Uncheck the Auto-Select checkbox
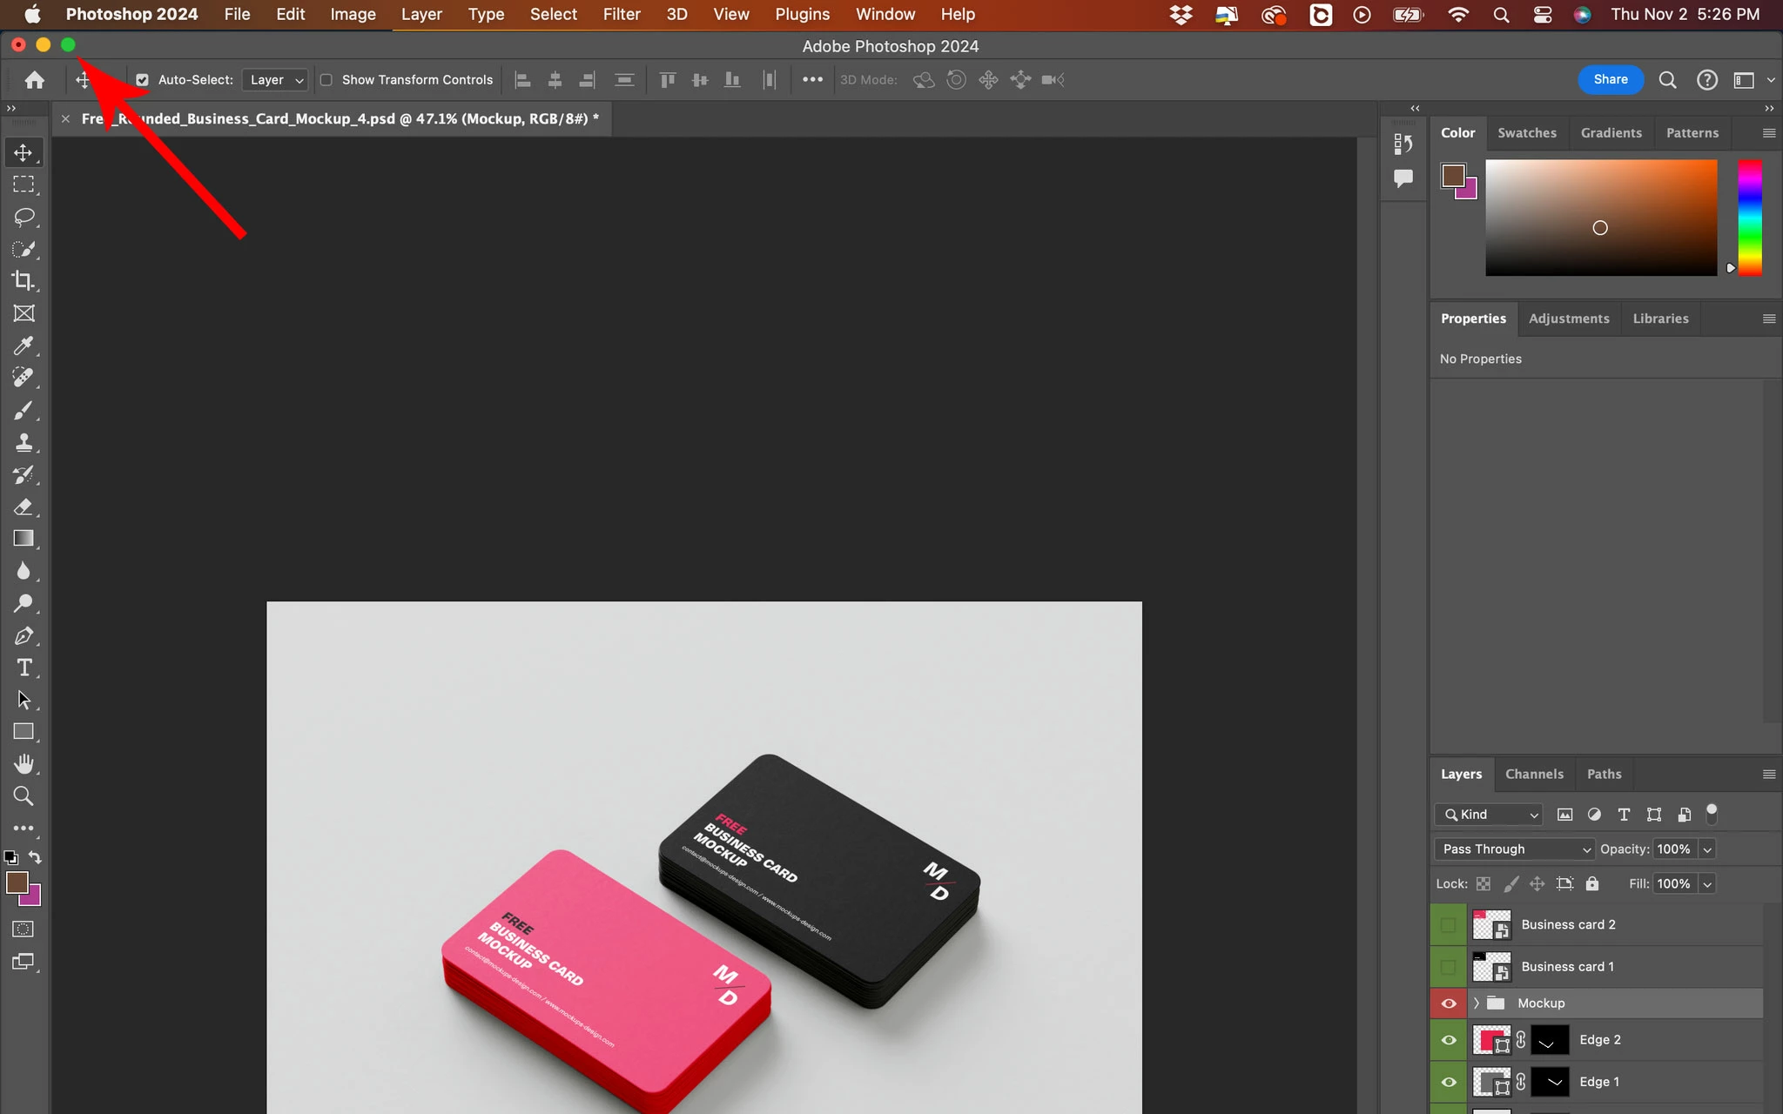The image size is (1783, 1114). [142, 80]
